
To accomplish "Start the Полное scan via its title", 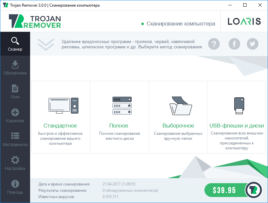I will [119, 126].
